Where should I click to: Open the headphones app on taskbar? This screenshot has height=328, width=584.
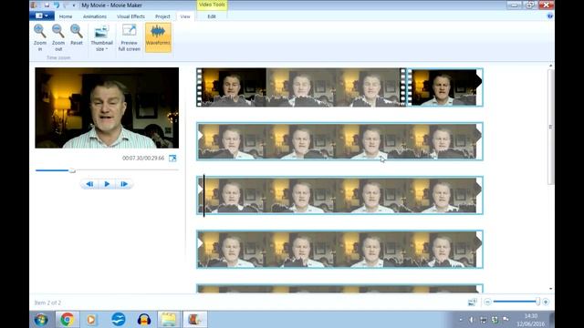pos(144,320)
